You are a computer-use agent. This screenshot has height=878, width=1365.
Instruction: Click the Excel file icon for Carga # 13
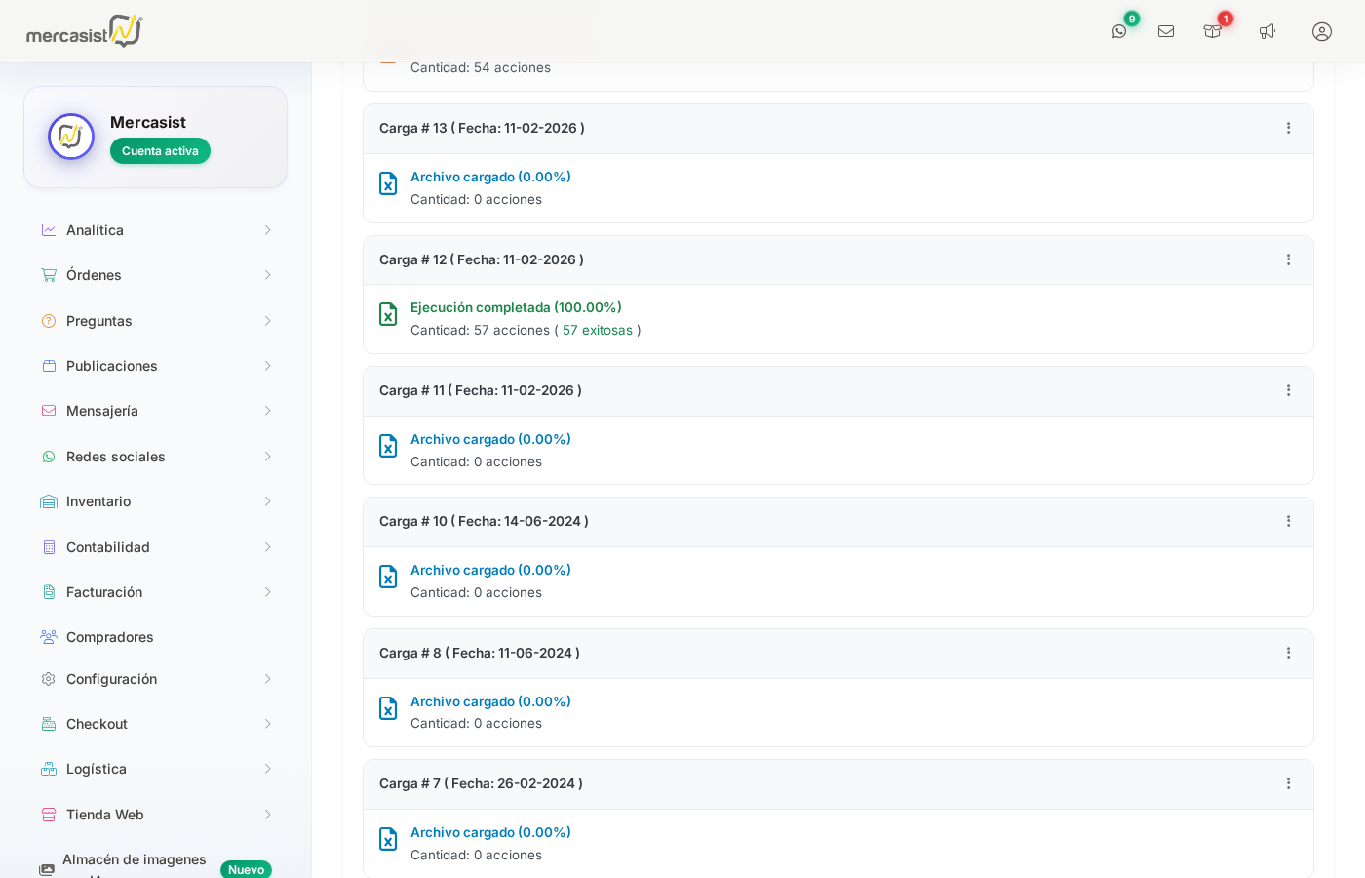tap(388, 183)
